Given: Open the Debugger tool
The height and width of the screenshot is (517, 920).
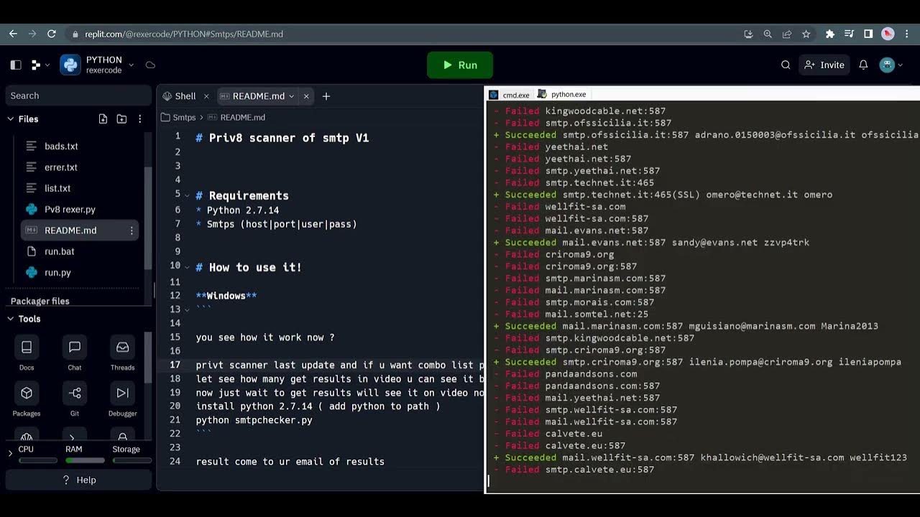Looking at the screenshot, I should (122, 399).
